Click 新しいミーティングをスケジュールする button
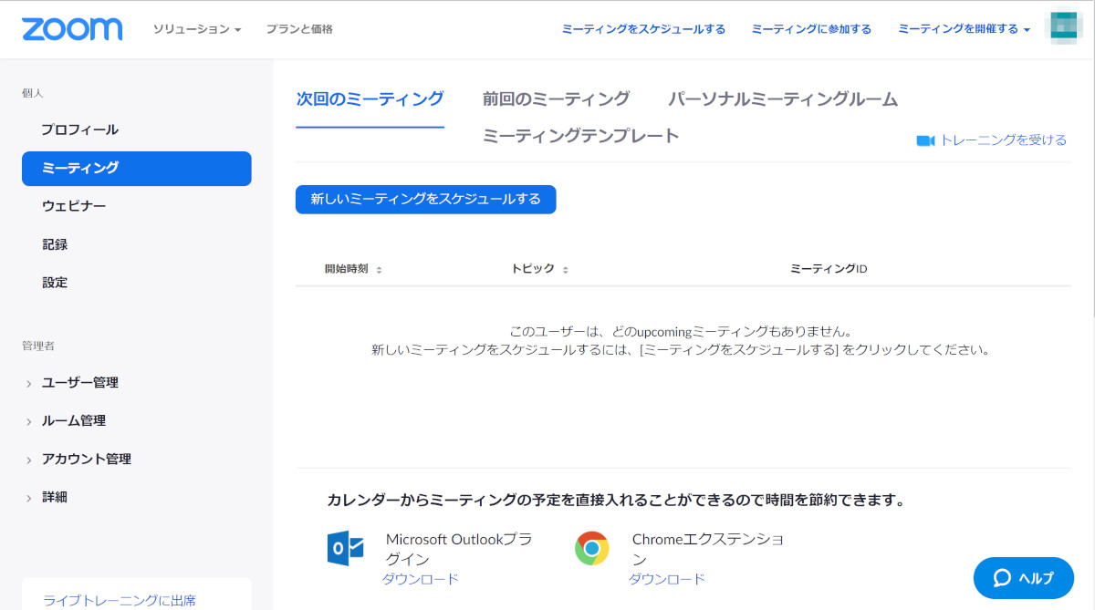The height and width of the screenshot is (610, 1095). click(x=425, y=199)
